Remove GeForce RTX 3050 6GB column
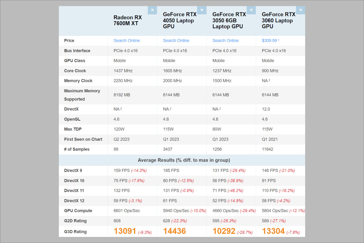 [251, 10]
